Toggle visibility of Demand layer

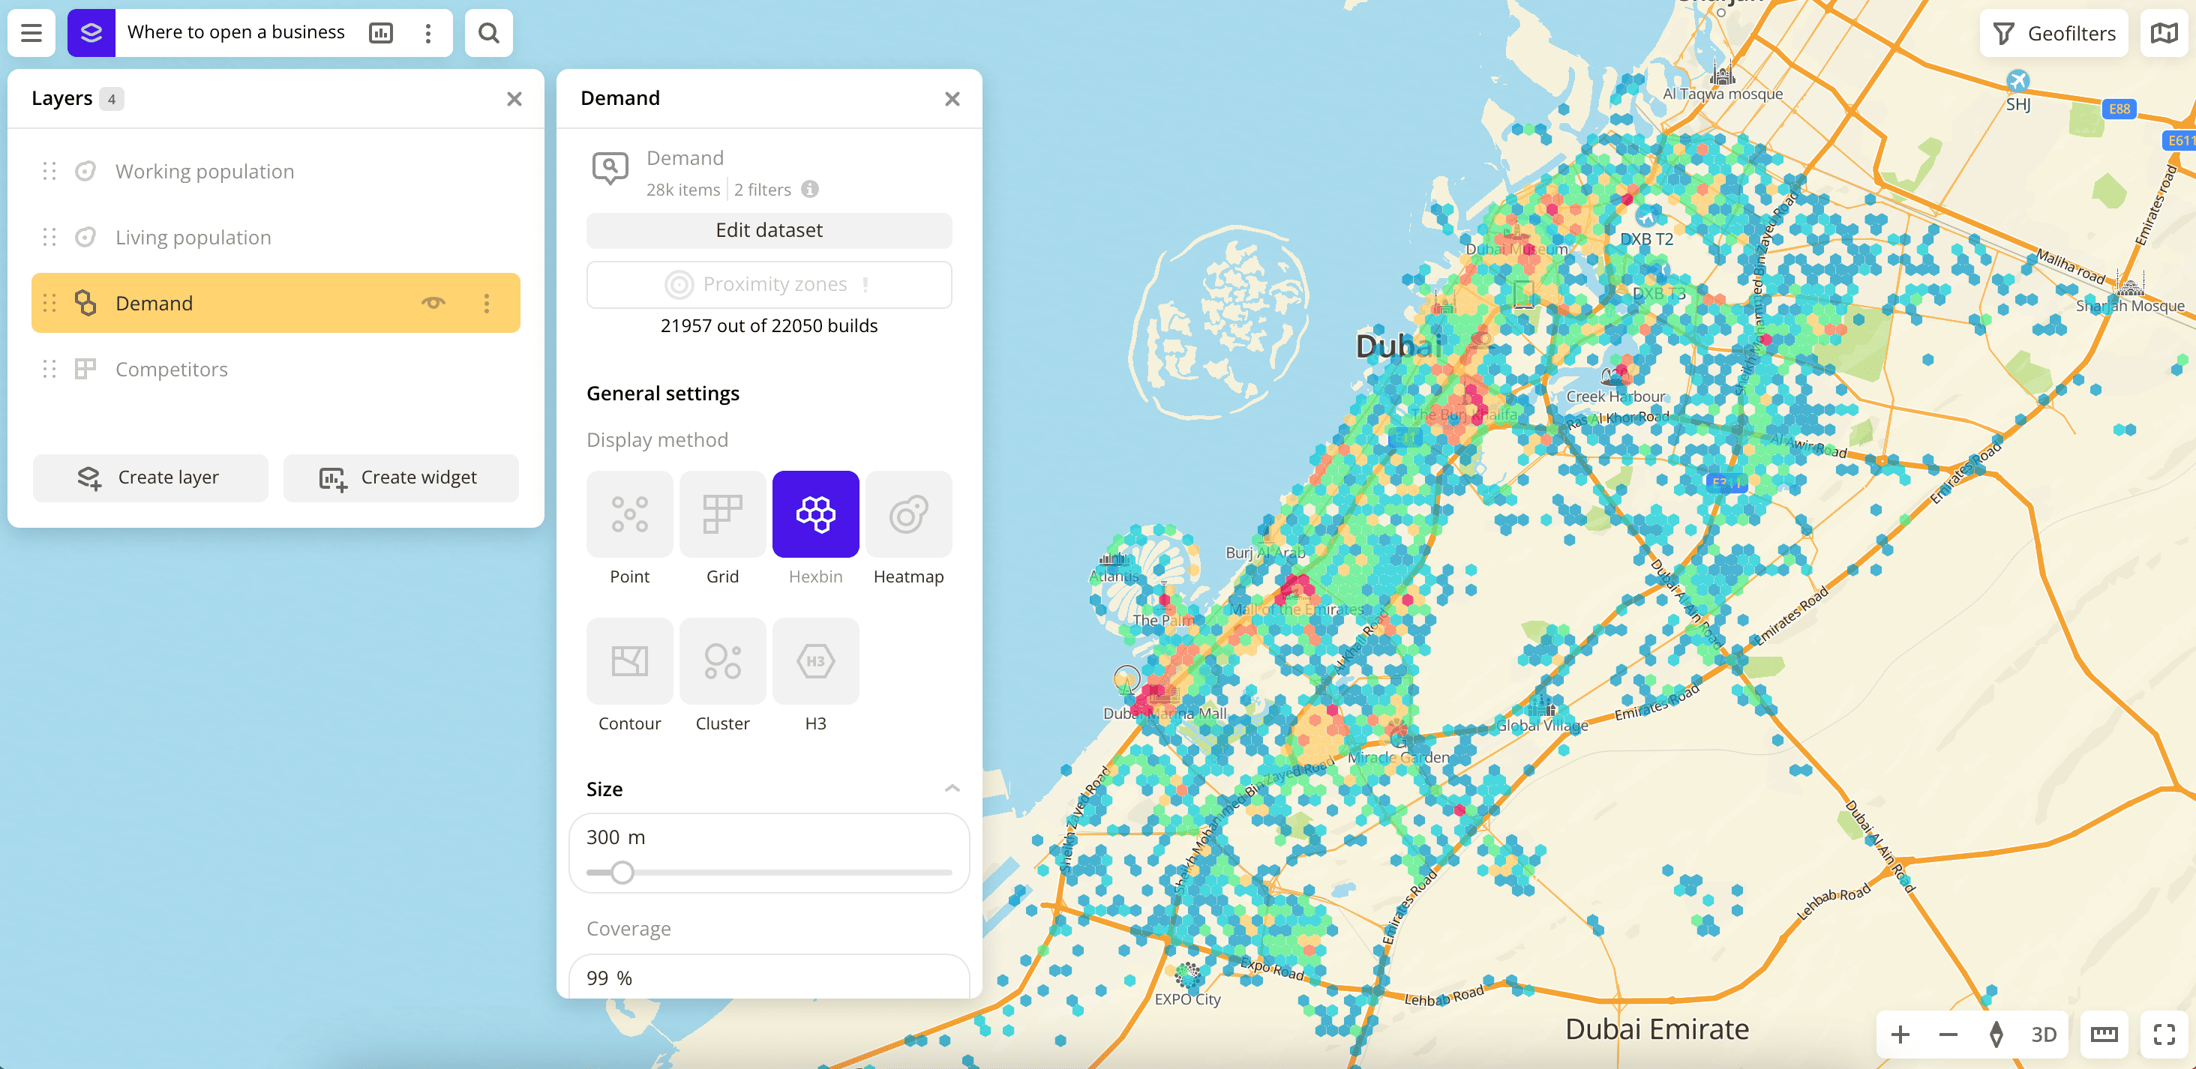[434, 302]
